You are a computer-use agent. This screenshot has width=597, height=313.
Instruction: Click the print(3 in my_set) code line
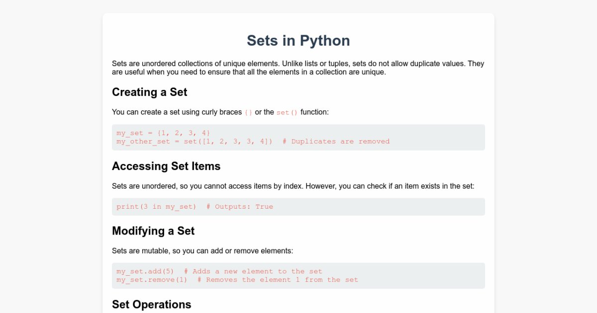(x=195, y=207)
